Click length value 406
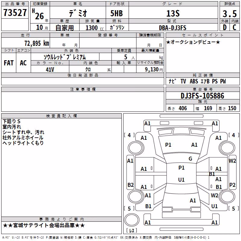 pos(183,108)
